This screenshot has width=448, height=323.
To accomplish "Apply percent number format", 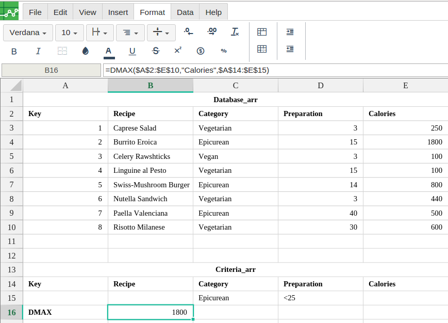I will [224, 51].
